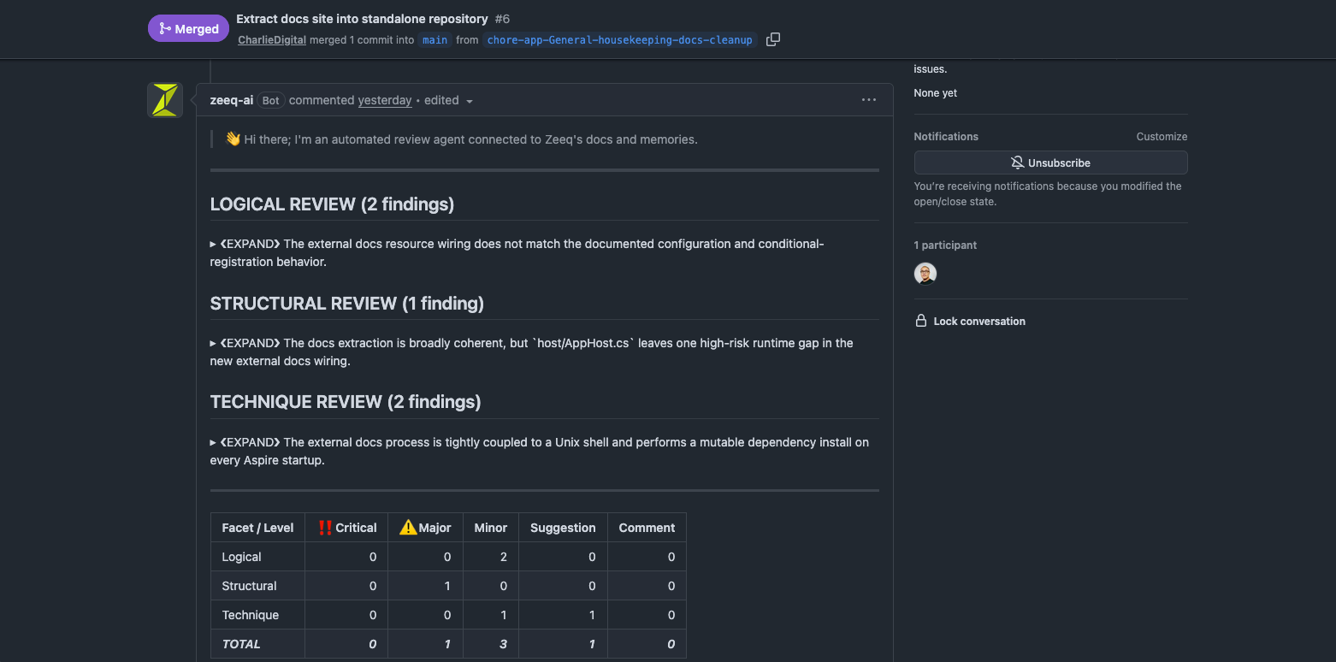The image size is (1336, 662).
Task: Click the None yet text
Action: [x=936, y=93]
